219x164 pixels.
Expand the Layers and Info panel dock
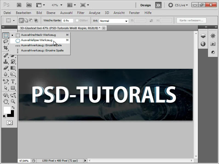pos(206,27)
